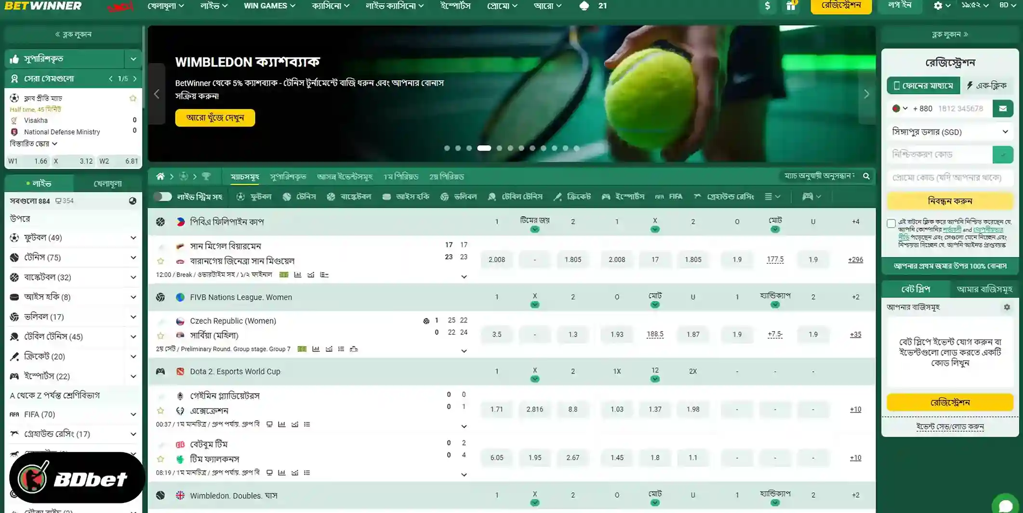Image resolution: width=1023 pixels, height=513 pixels.
Task: Open the ক্যাসিনো top menu
Action: (330, 6)
